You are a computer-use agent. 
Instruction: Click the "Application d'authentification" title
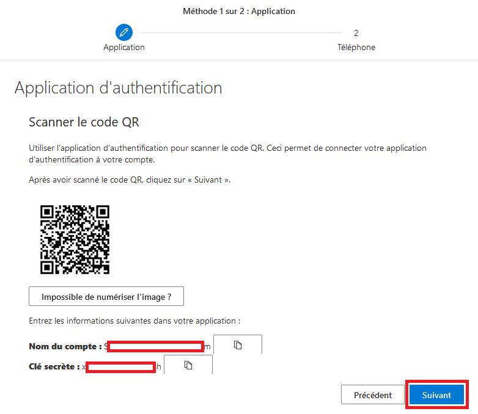coord(119,88)
